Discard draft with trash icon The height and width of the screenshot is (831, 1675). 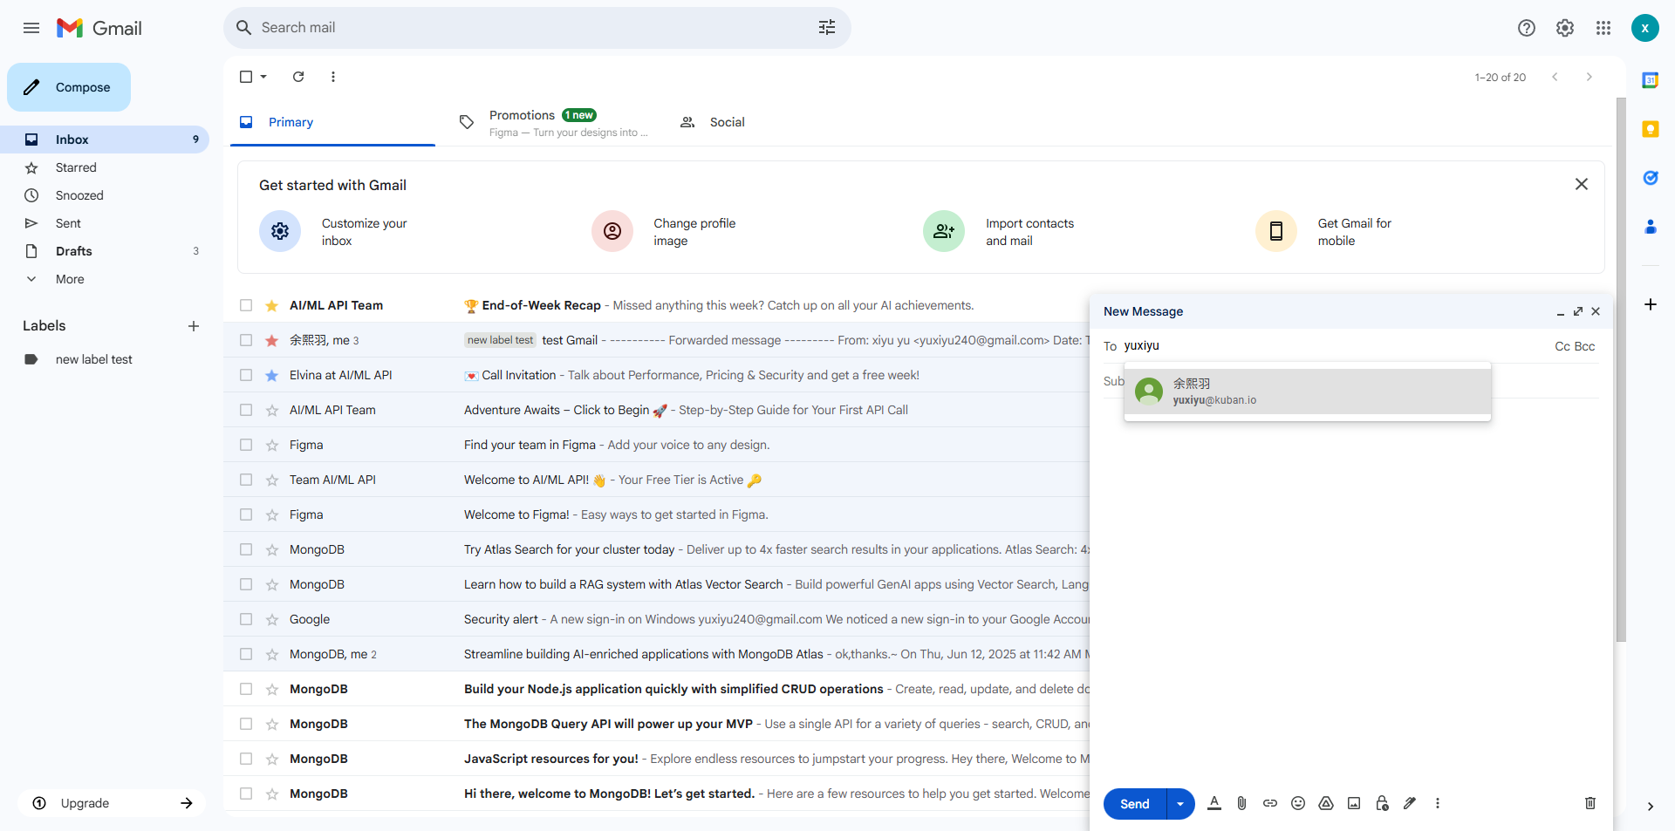1590,803
